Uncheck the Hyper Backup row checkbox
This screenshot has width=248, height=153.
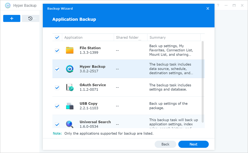[57, 69]
